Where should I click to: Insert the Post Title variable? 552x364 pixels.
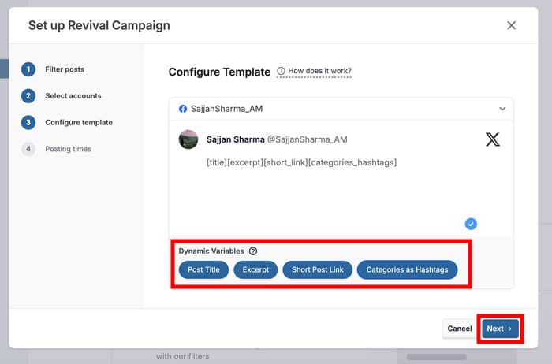203,269
